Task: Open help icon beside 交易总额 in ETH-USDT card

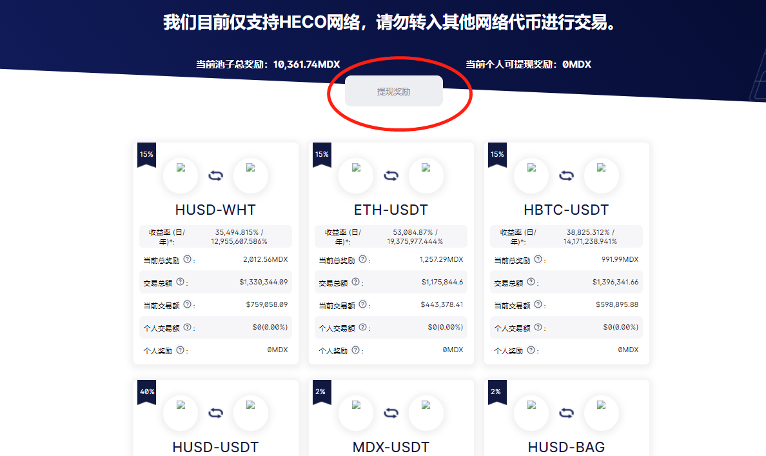Action: click(x=356, y=282)
